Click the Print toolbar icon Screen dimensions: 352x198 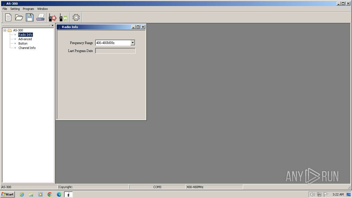[x=40, y=17]
